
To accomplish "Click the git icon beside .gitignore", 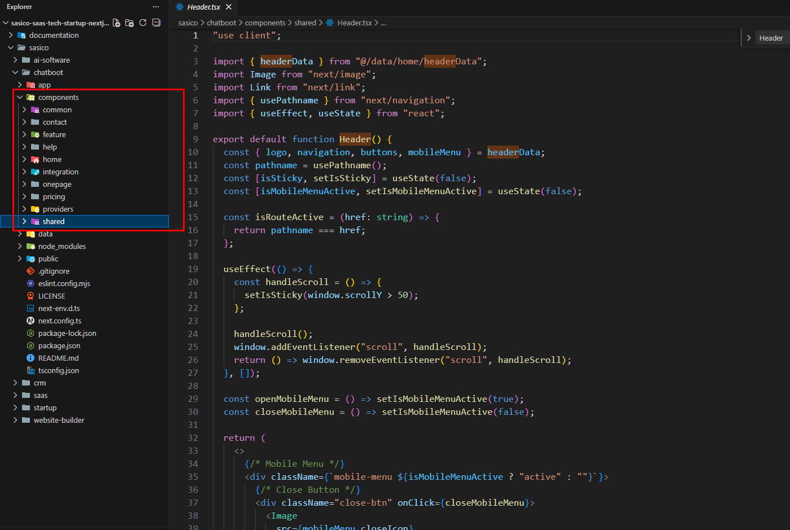I will [x=30, y=271].
